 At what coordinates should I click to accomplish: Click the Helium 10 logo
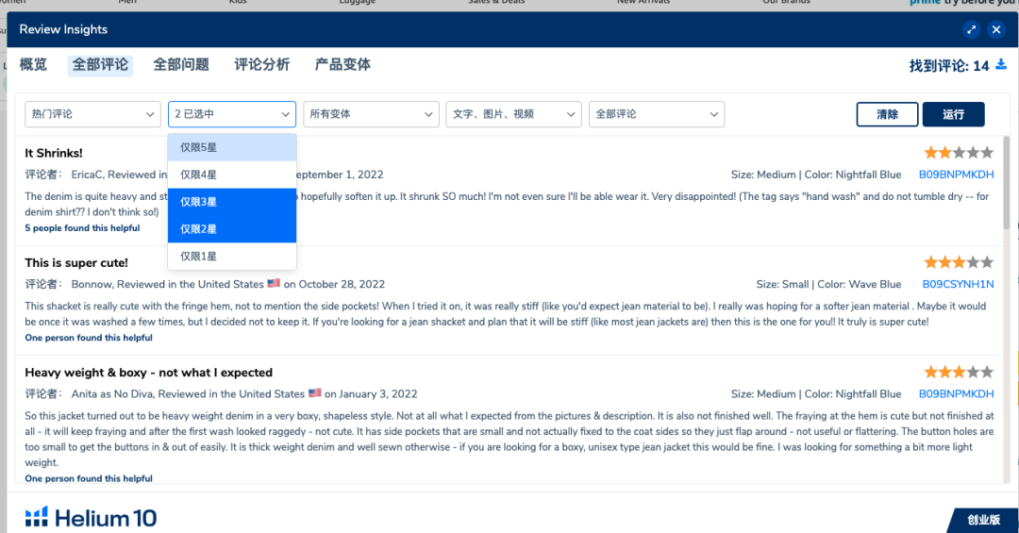[x=91, y=517]
